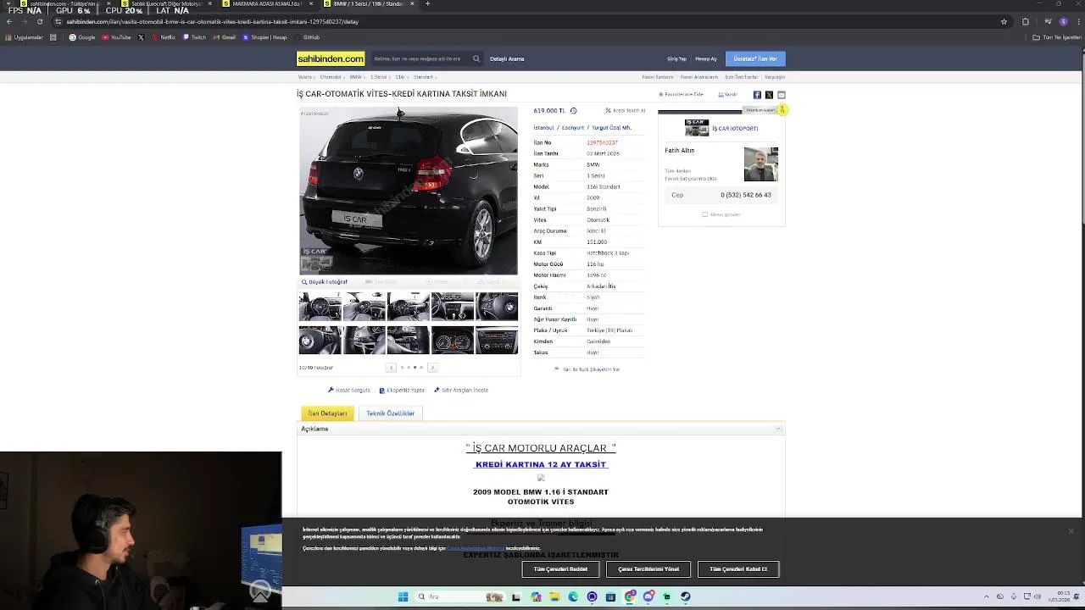The width and height of the screenshot is (1085, 610).
Task: Go back in browser history
Action: click(9, 21)
